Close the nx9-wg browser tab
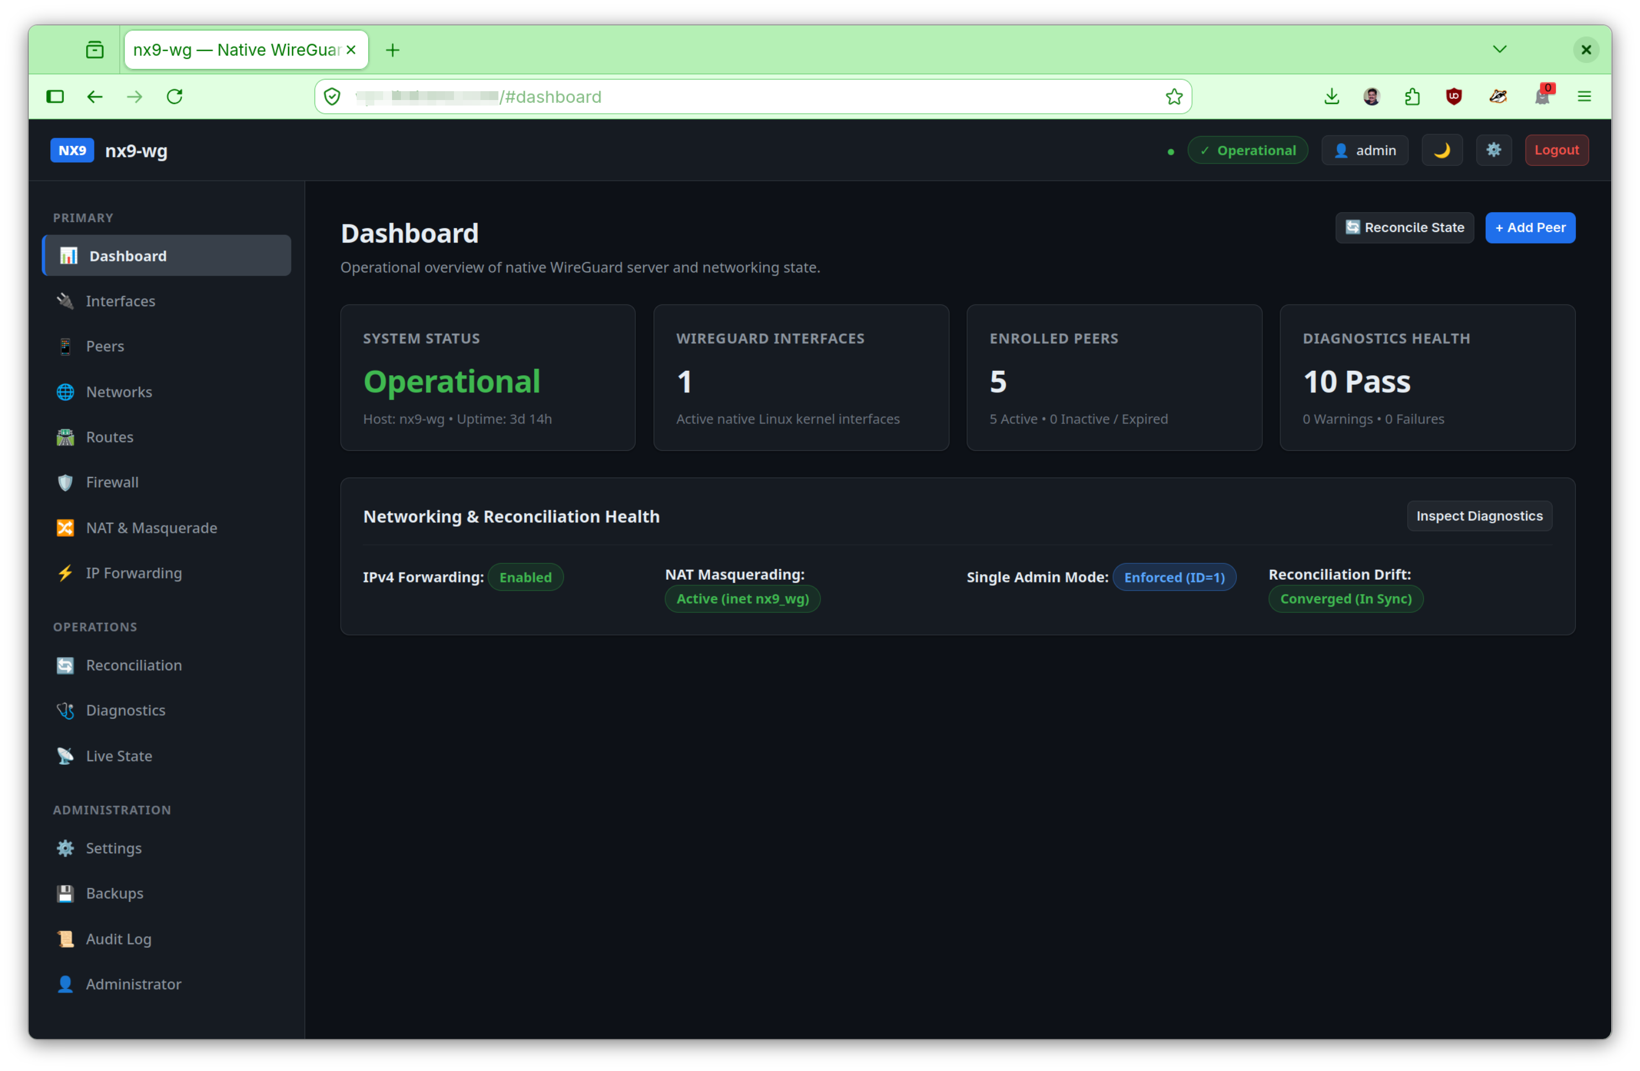This screenshot has width=1640, height=1071. [x=351, y=50]
